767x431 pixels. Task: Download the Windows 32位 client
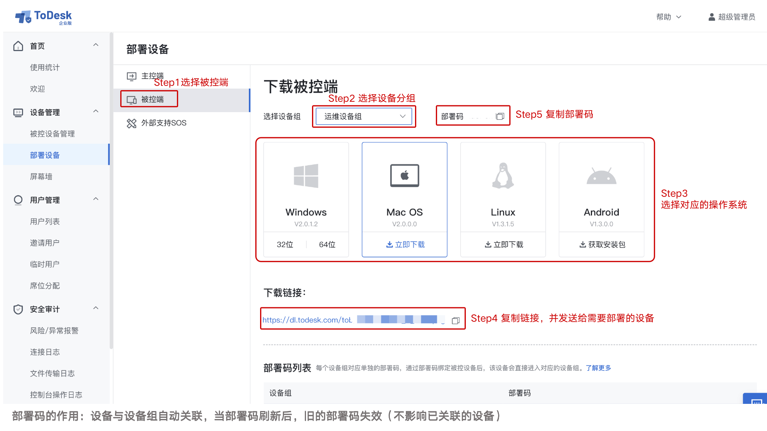tap(285, 245)
